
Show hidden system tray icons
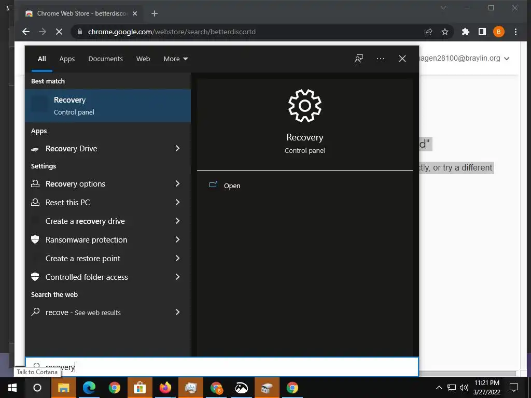(439, 388)
